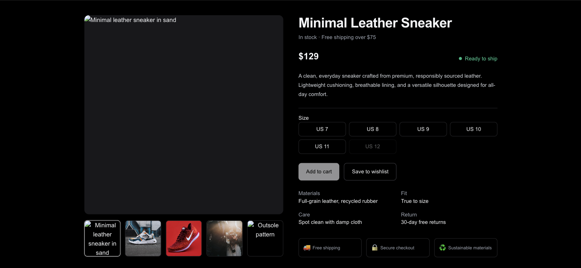Select the Minimal leather sneaker in sand thumbnail

(x=102, y=238)
